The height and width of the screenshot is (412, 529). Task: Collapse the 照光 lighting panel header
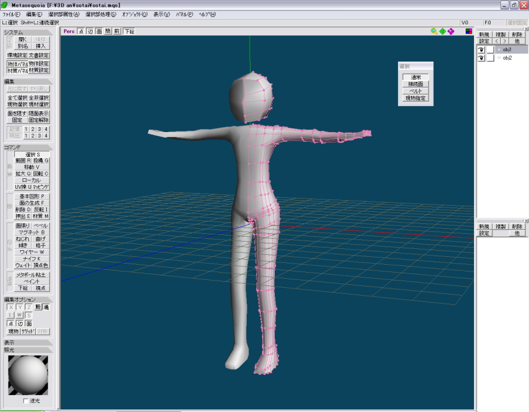coord(28,350)
